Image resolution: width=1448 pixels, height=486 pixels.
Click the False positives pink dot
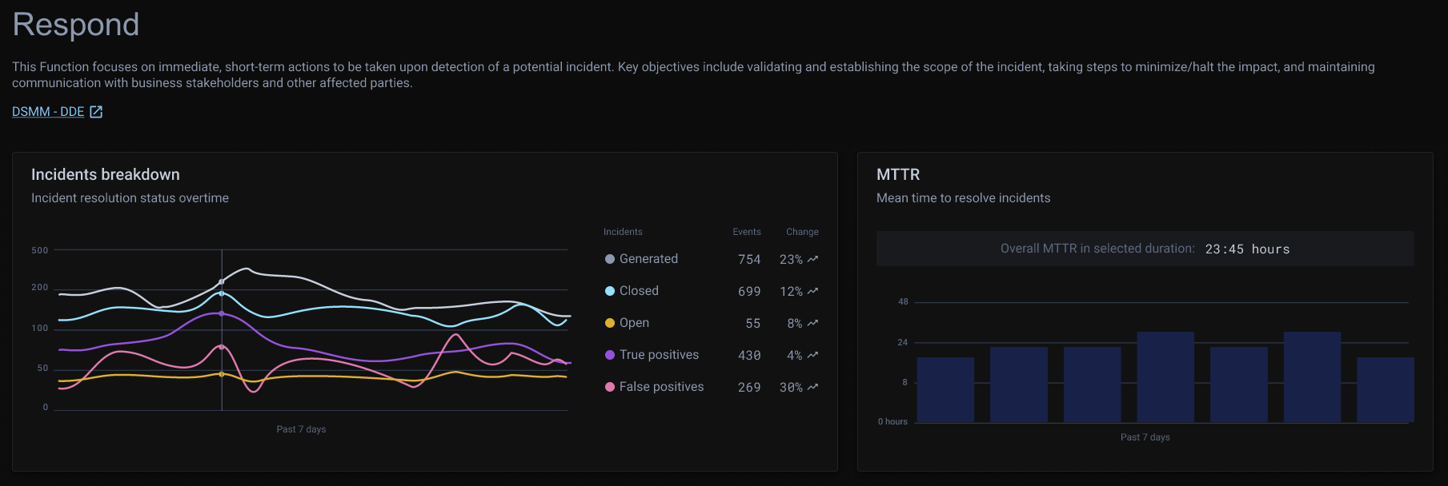click(x=610, y=387)
